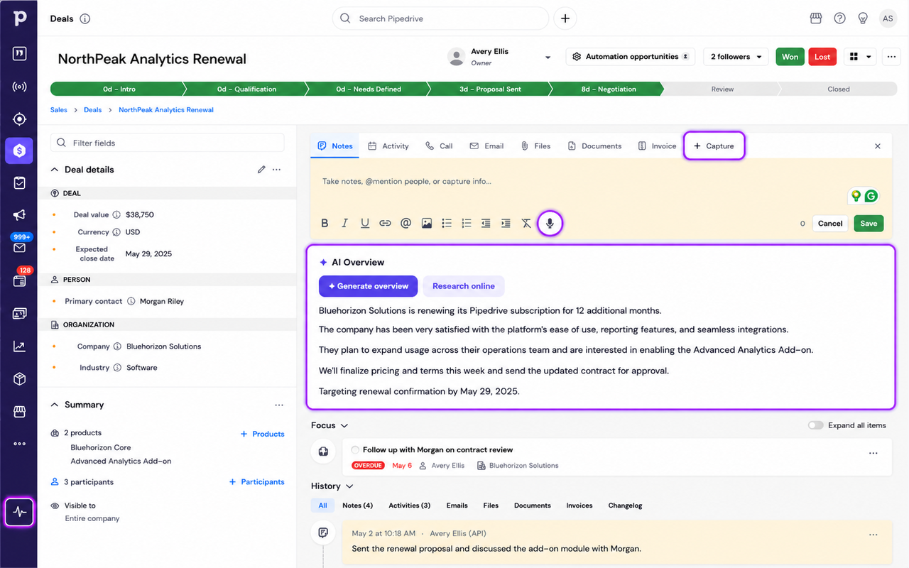The image size is (909, 568).
Task: Click the quick add plus button
Action: 565,18
